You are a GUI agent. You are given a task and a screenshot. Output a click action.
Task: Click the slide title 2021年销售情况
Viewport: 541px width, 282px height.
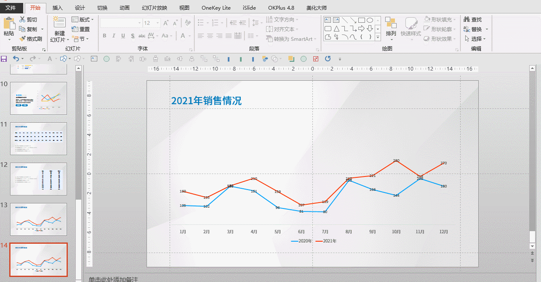[206, 100]
